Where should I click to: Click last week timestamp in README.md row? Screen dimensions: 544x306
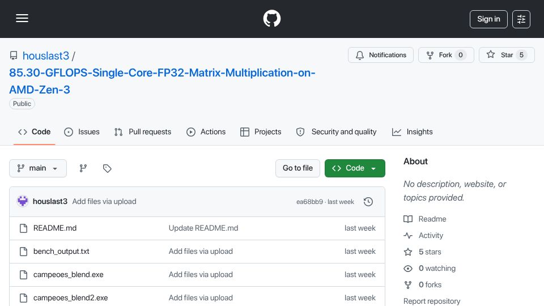pyautogui.click(x=360, y=228)
